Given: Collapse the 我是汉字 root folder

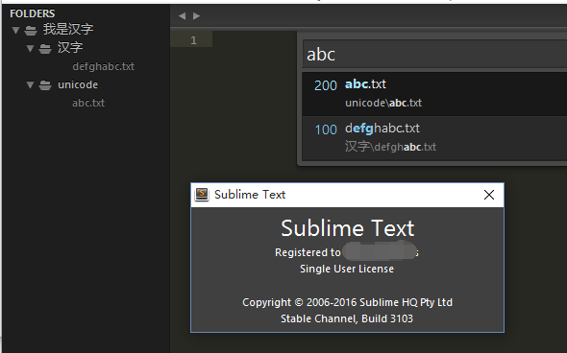Looking at the screenshot, I should 15,31.
